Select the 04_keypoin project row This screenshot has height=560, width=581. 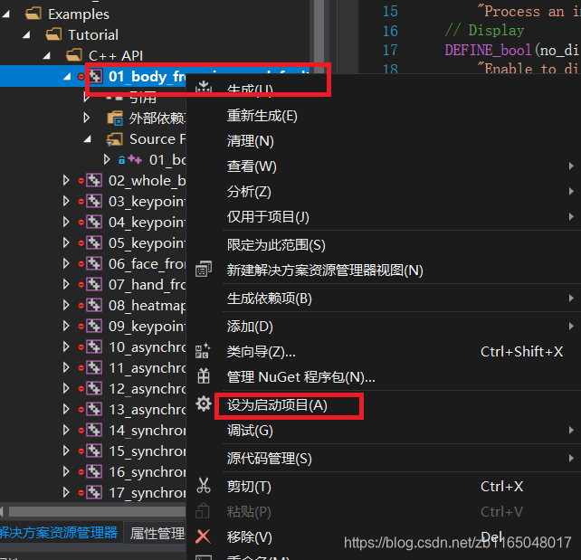pos(92,223)
